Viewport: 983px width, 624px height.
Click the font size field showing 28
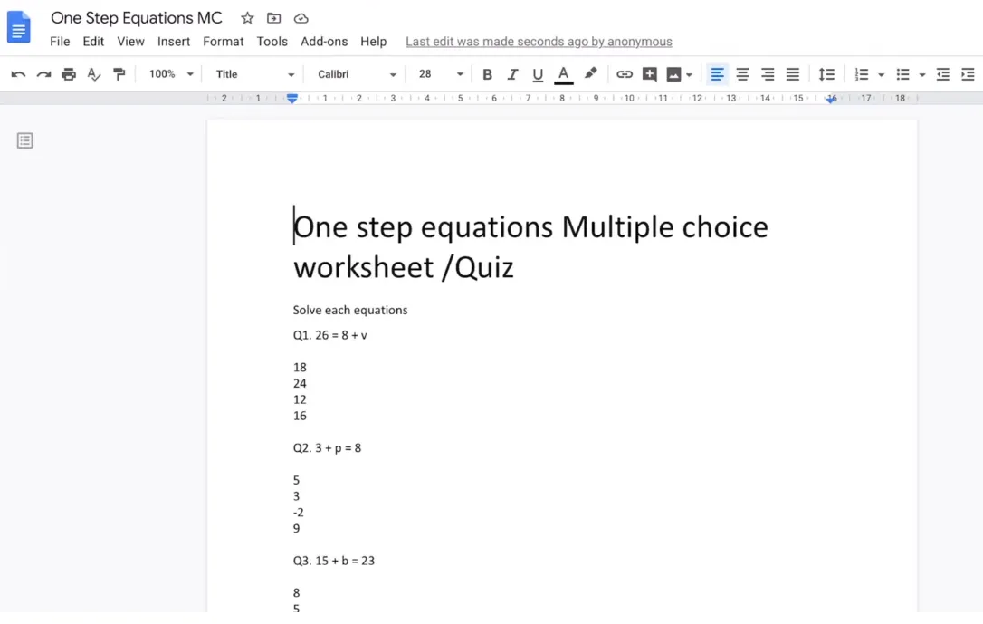425,74
